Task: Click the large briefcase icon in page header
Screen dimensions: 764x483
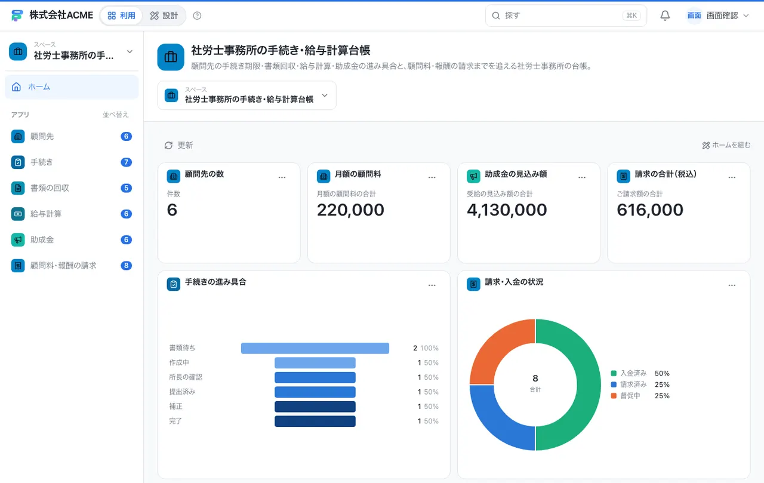Action: [171, 57]
